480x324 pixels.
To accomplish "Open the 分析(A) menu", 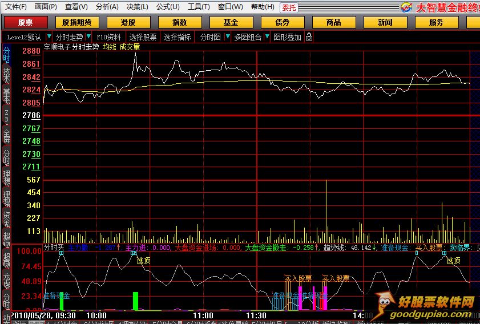I will [x=107, y=7].
